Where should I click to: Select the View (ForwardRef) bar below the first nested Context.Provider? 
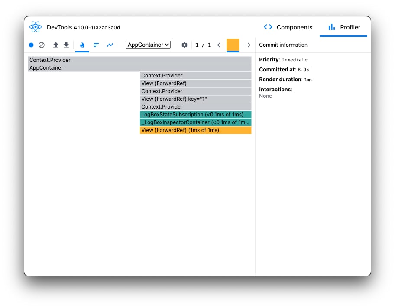pos(195,83)
